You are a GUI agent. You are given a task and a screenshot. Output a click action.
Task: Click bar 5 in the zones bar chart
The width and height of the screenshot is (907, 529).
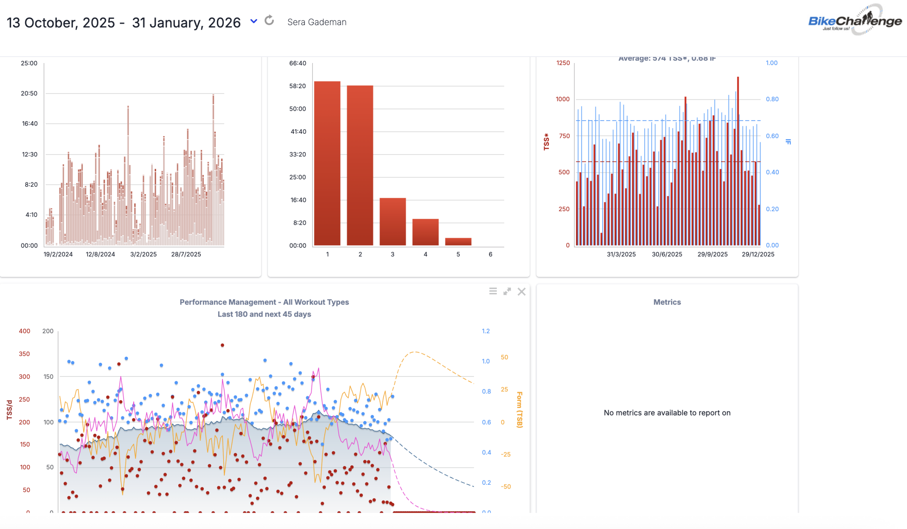point(458,242)
